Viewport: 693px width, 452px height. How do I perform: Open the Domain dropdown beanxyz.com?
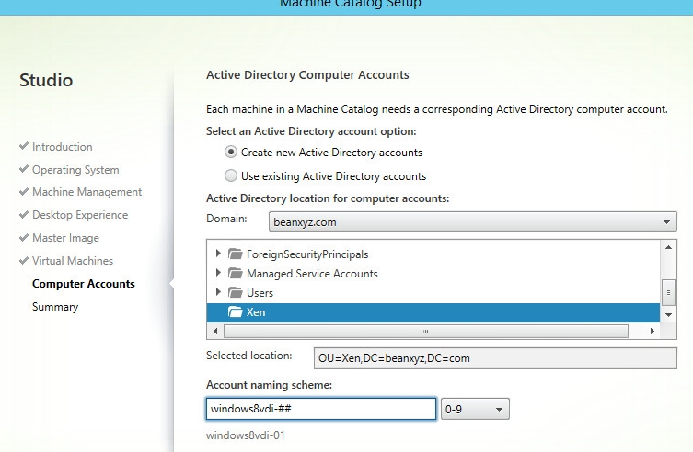(472, 221)
